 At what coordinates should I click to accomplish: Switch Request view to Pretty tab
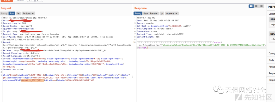4,13
